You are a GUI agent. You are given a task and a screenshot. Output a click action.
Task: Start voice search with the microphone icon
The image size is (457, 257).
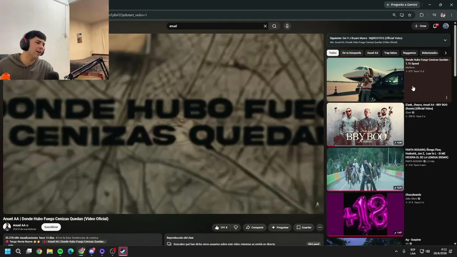pos(287,26)
